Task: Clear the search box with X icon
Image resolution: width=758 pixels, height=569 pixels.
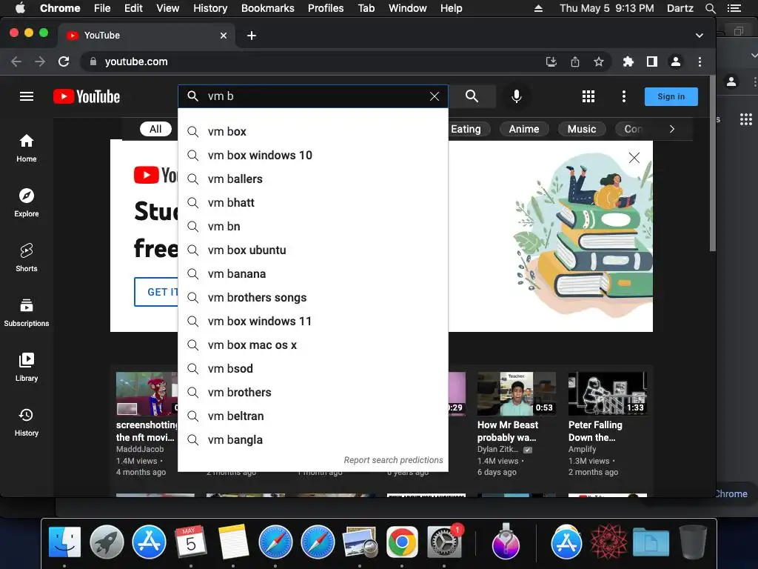Action: click(x=435, y=96)
